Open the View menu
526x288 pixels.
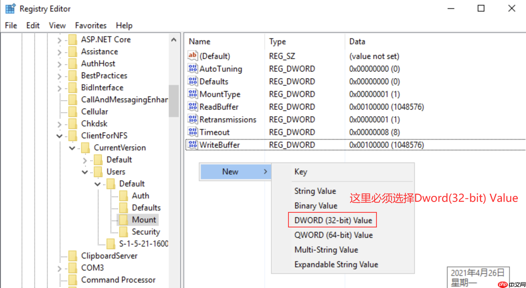(x=57, y=25)
